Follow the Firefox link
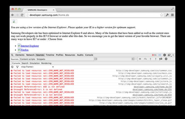This screenshot has width=185, height=119. 25,50
